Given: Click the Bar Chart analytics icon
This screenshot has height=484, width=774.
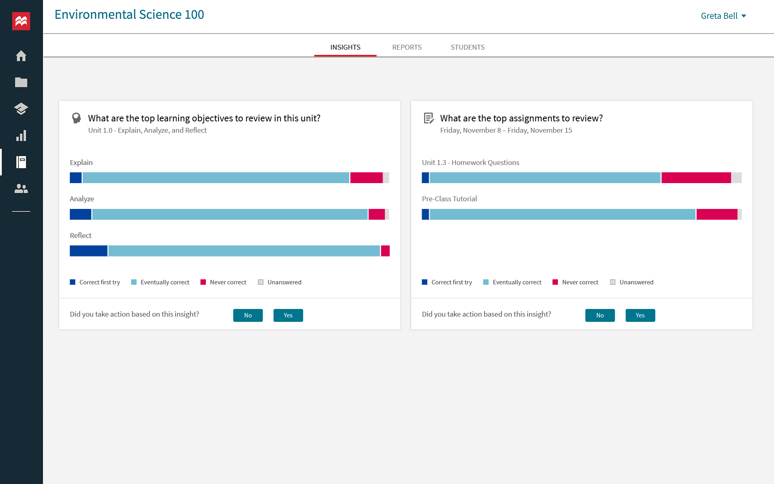Looking at the screenshot, I should (21, 136).
